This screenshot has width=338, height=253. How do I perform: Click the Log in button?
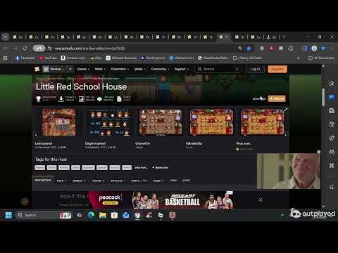(x=255, y=69)
